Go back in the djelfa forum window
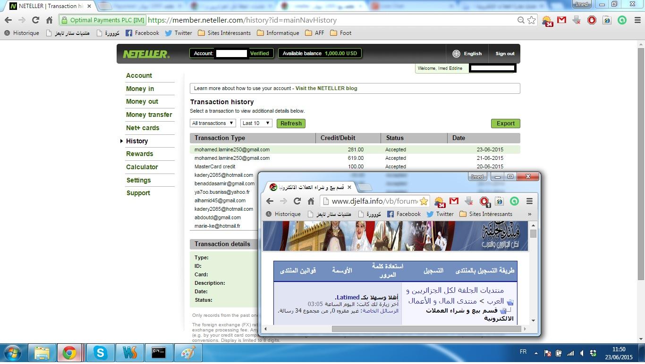 click(270, 201)
